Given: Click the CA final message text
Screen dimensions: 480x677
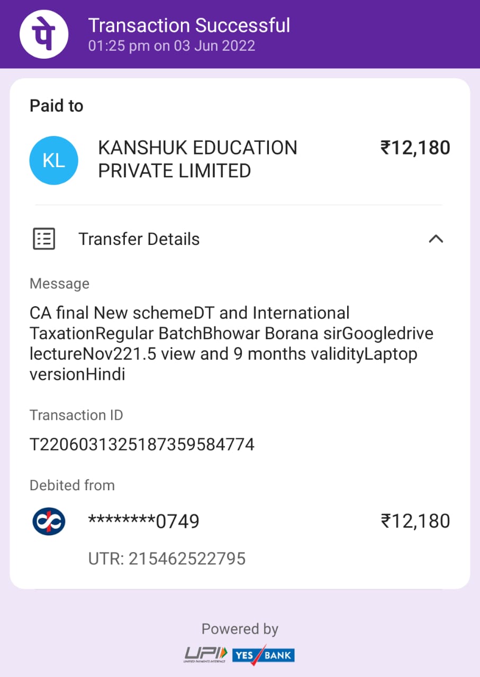Looking at the screenshot, I should (224, 344).
